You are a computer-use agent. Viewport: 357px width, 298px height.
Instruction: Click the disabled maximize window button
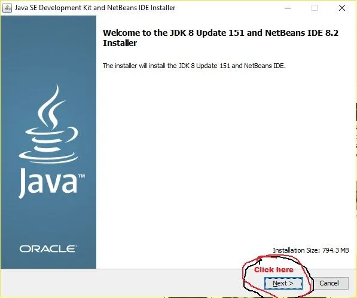pos(315,8)
